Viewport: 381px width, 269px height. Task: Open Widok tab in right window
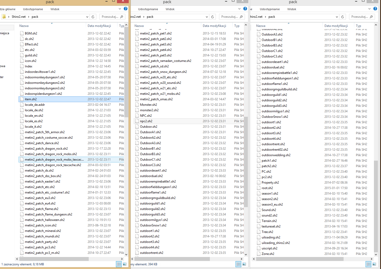(292, 9)
